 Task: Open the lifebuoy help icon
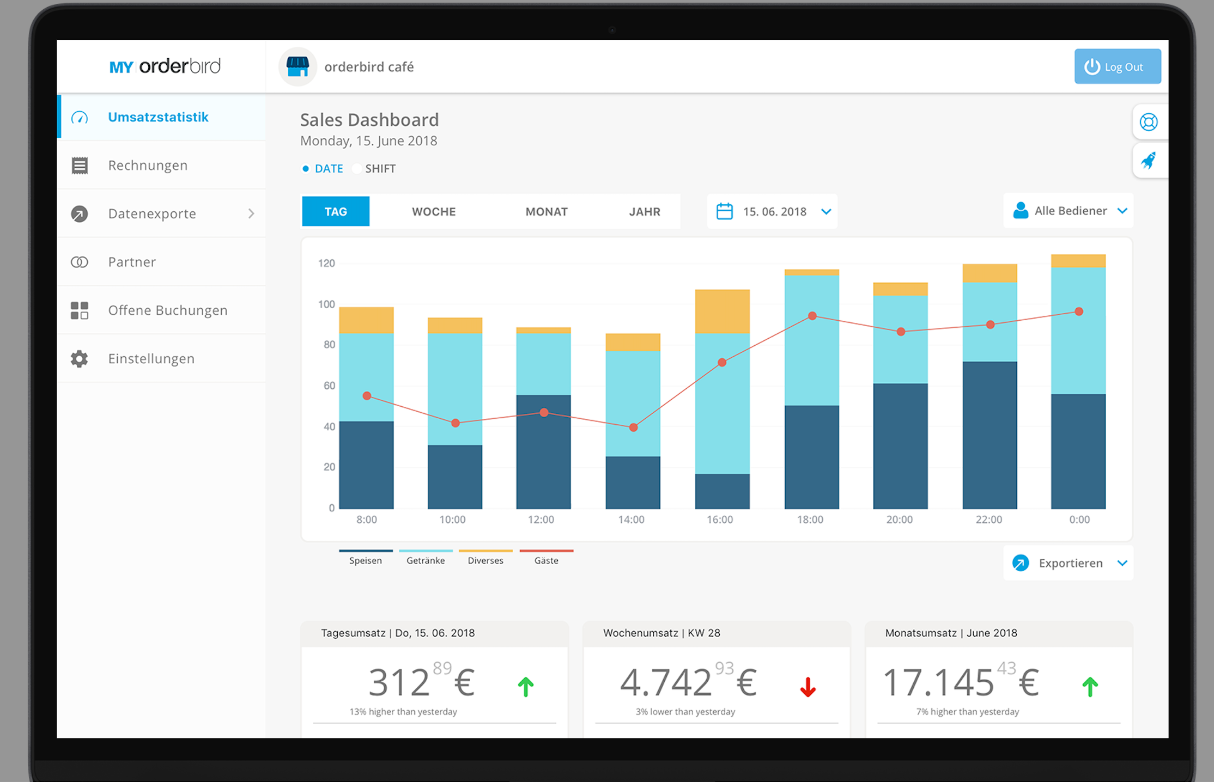[1149, 122]
